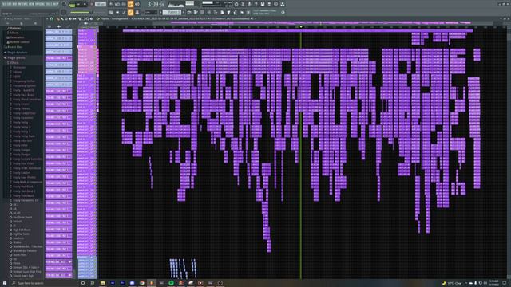Click the transport Record button
This screenshot has width=511, height=287.
(x=92, y=5)
